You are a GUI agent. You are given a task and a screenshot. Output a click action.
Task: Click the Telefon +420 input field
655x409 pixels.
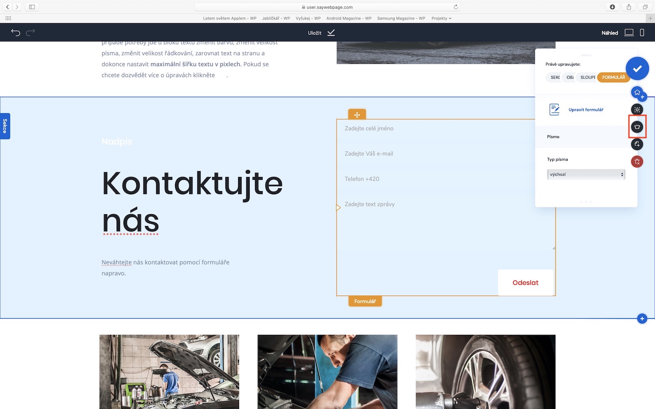(446, 179)
